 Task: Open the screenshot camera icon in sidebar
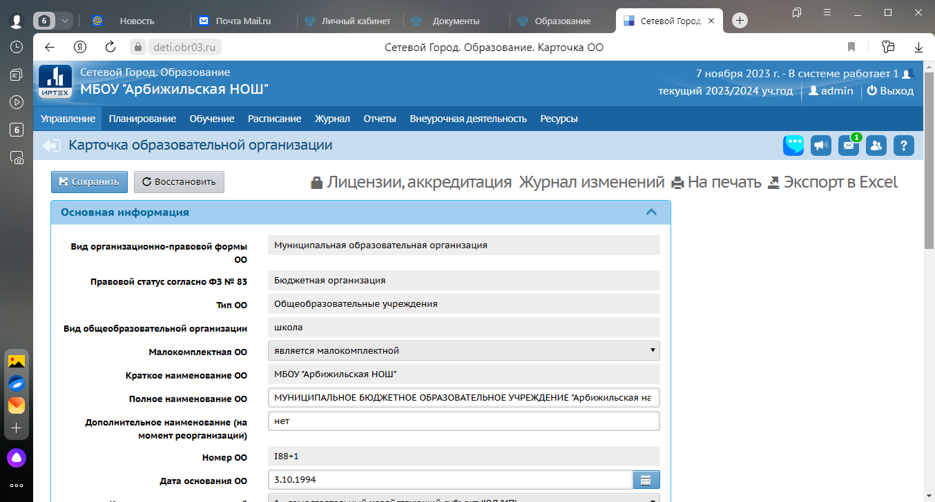tap(17, 157)
